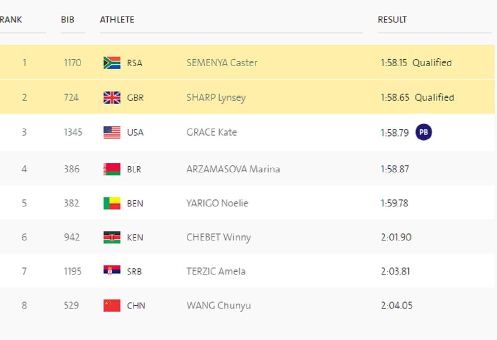Screen dimensions: 497x340
Task: Click the BIB column header
Action: tap(68, 20)
